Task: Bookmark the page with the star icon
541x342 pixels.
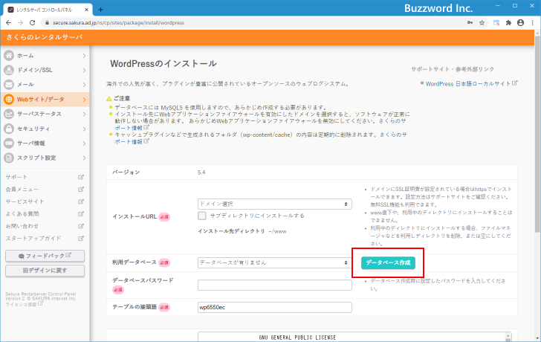Action: coord(482,23)
